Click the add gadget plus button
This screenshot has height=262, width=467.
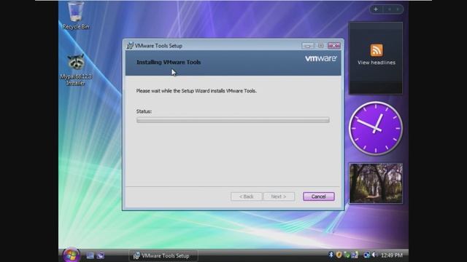pyautogui.click(x=376, y=9)
